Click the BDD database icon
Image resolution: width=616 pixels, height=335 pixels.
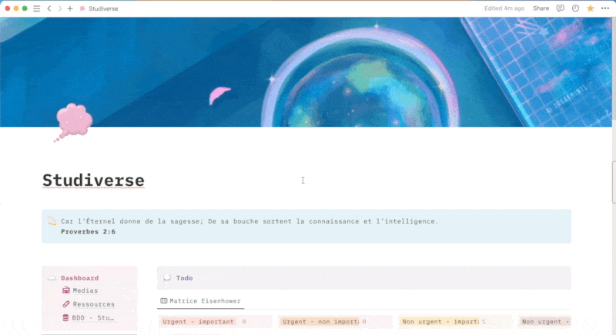[65, 318]
